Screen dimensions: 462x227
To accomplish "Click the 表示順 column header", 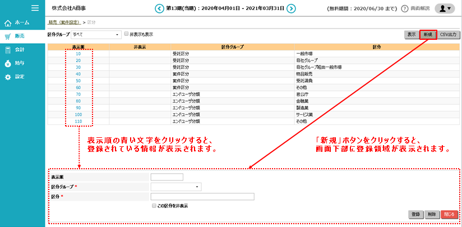I will (78, 47).
